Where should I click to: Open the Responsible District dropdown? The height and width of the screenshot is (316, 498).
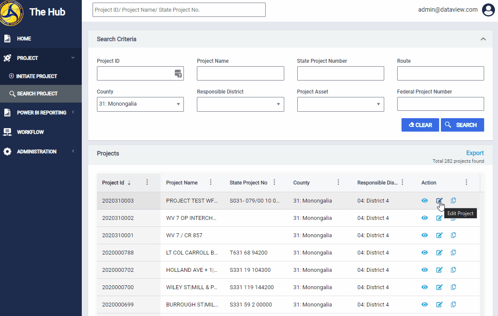(241, 104)
